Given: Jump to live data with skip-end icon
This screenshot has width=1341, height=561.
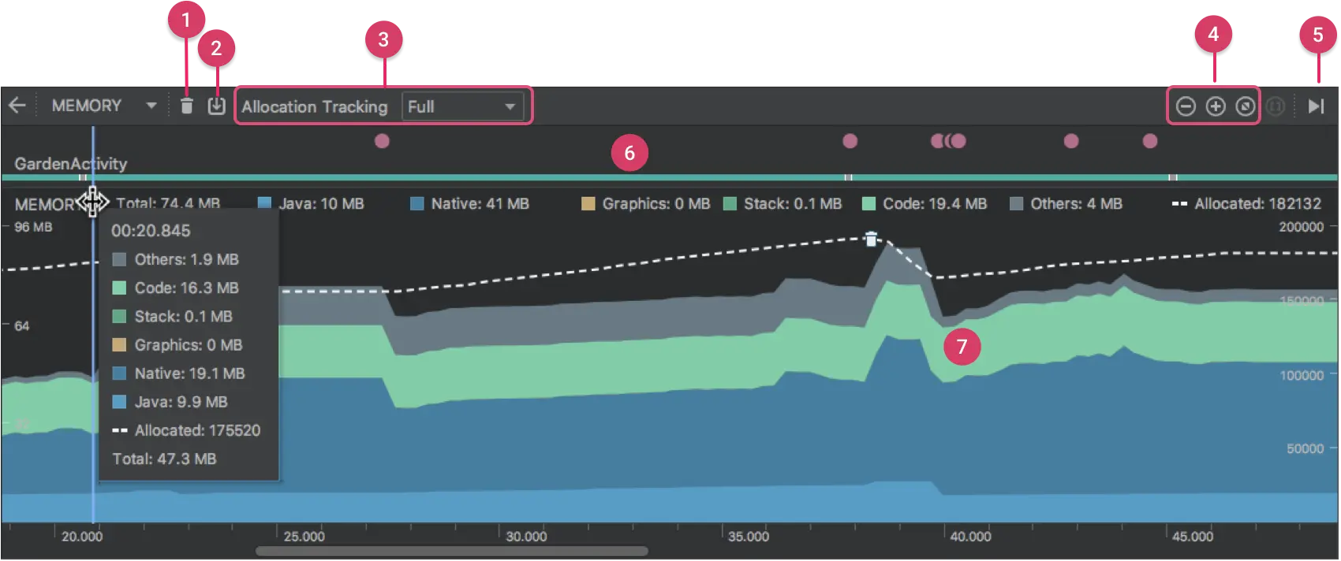Looking at the screenshot, I should point(1316,106).
